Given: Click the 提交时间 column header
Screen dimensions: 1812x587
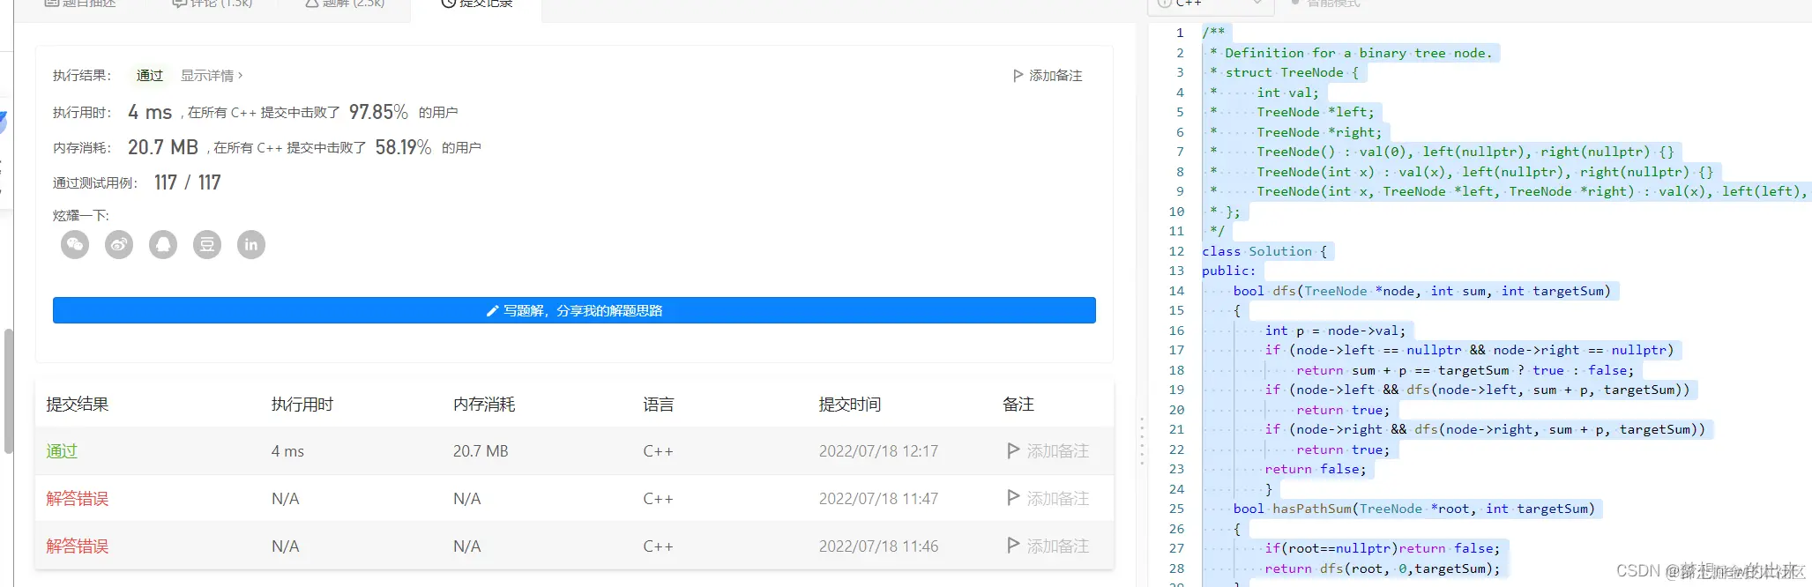Looking at the screenshot, I should (850, 405).
